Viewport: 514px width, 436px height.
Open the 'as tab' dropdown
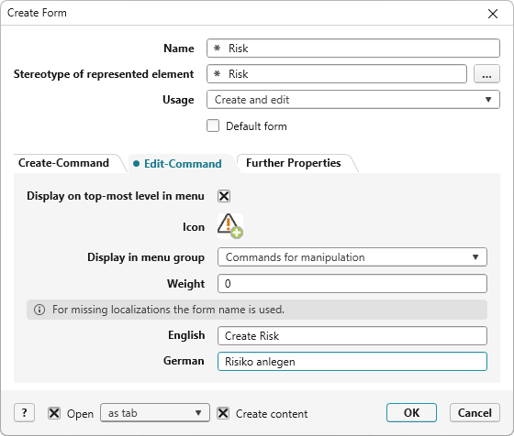click(155, 413)
